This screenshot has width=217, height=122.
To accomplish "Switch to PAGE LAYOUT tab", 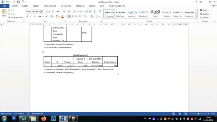I will (50, 6).
